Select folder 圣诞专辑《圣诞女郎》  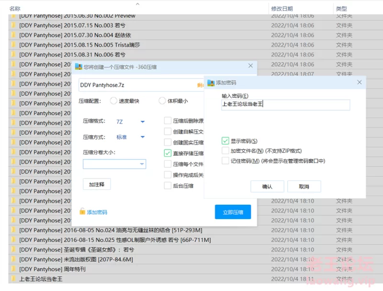pos(77,249)
